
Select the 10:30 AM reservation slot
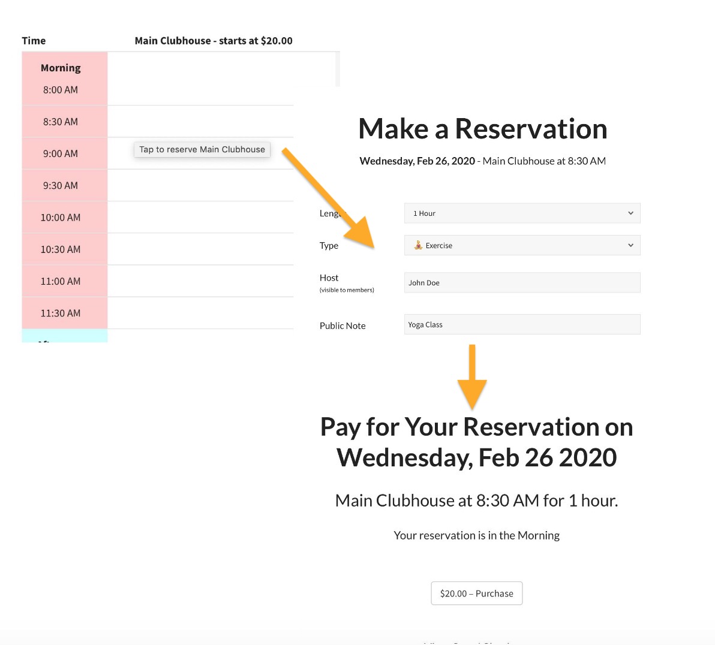click(x=200, y=249)
